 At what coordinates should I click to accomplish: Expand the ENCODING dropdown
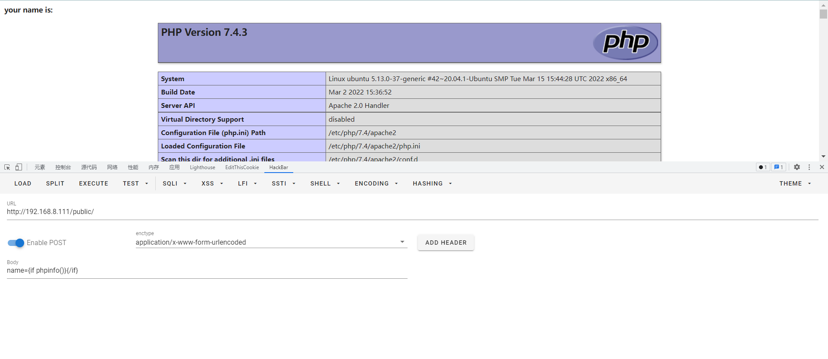tap(376, 184)
